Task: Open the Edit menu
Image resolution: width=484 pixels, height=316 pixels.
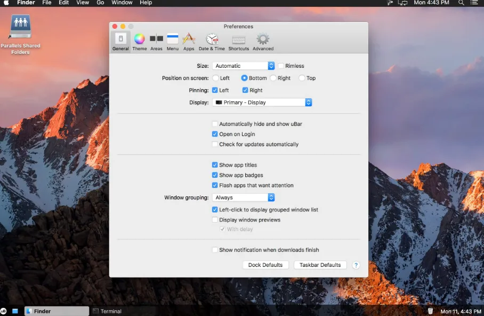Action: (63, 3)
